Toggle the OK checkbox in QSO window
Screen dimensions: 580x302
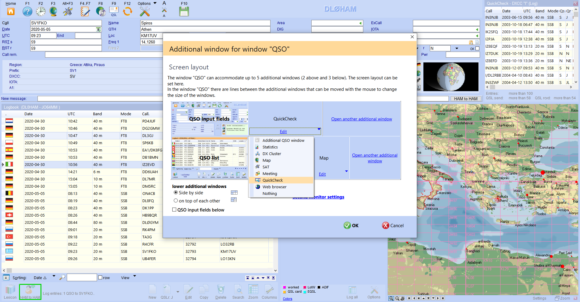[477, 49]
